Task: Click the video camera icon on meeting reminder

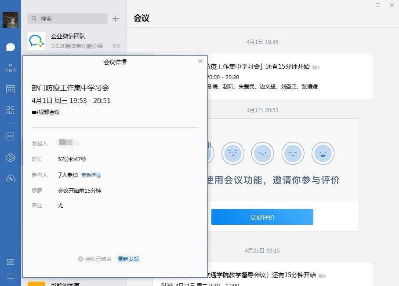Action: (316, 67)
